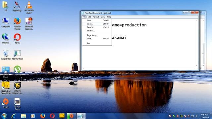Screen dimensions: 212x119
Task: Open the Network desktop icon
Action: pyautogui.click(x=5, y=38)
